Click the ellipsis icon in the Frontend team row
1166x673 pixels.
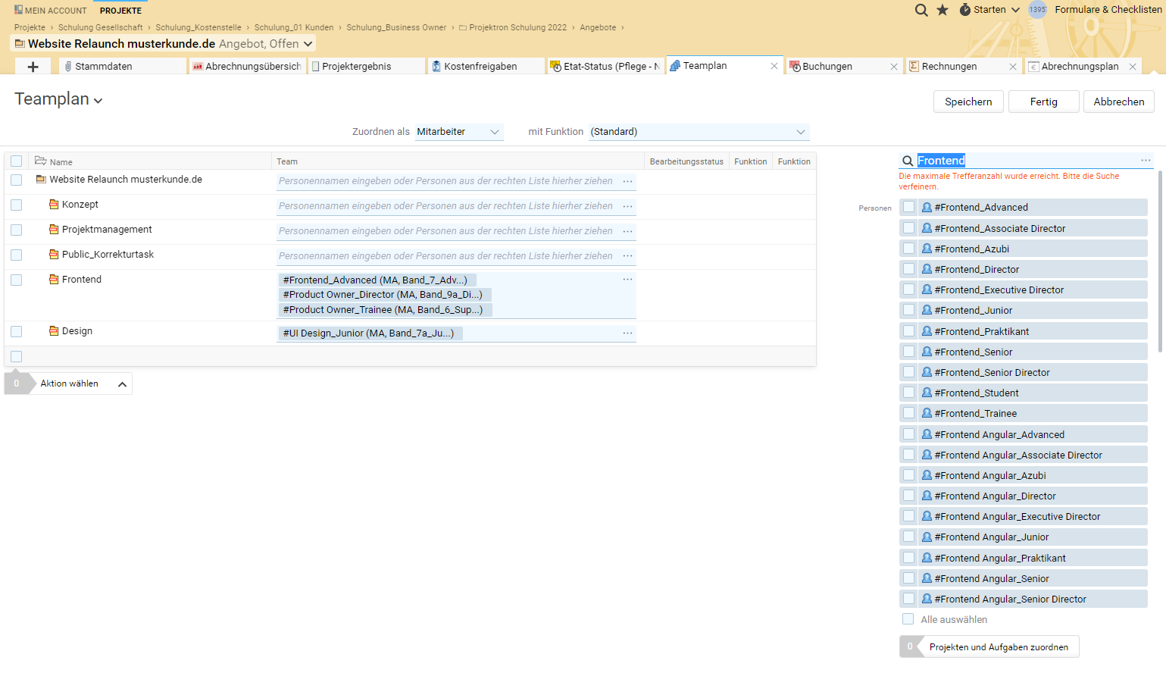[x=627, y=279]
